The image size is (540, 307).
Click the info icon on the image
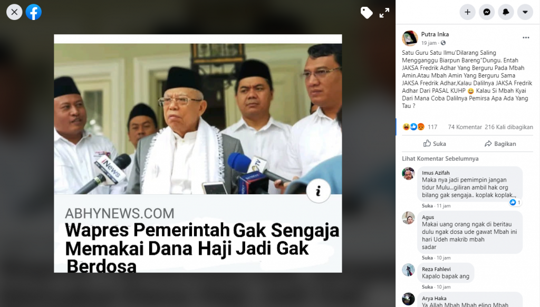[x=318, y=191]
